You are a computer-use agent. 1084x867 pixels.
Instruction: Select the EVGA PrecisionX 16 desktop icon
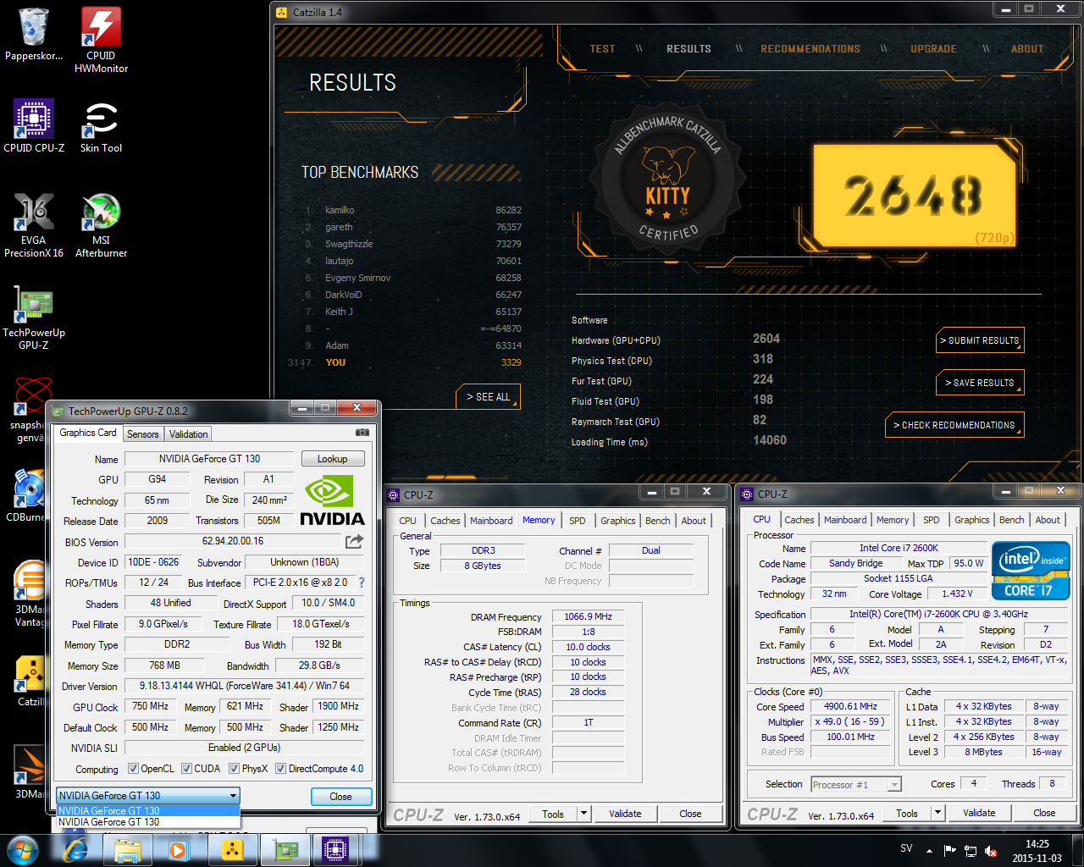(34, 224)
